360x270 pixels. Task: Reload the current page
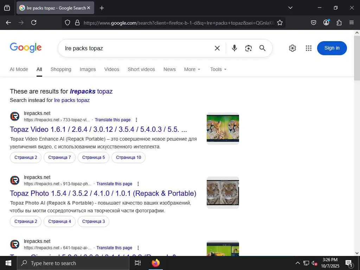tap(34, 22)
